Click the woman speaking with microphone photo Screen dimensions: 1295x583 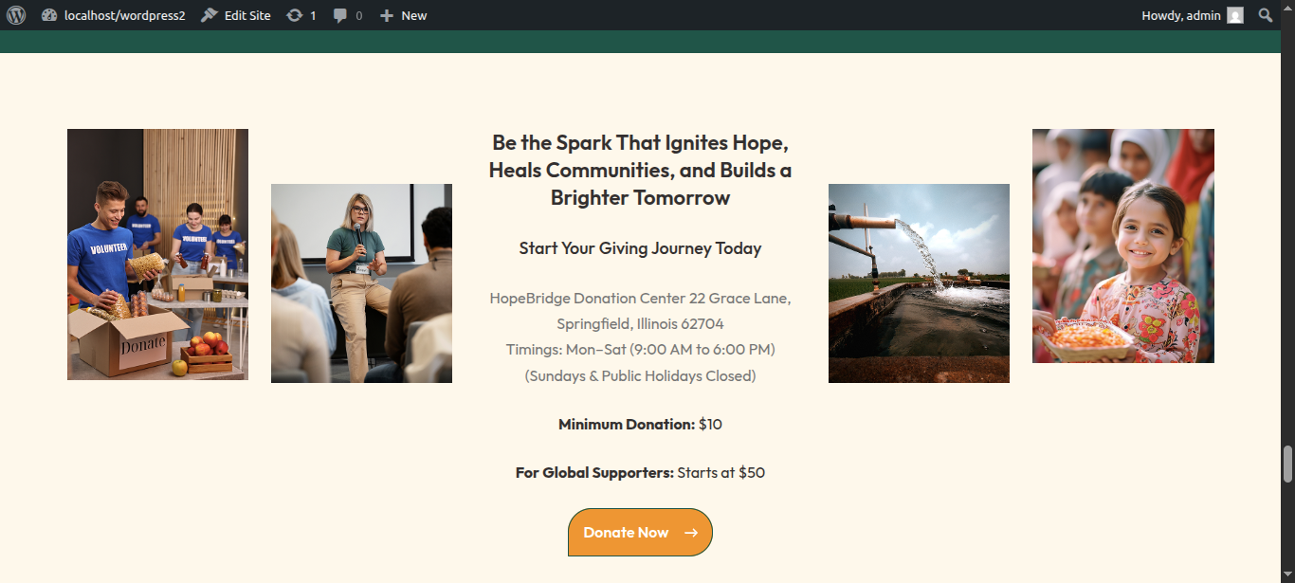pyautogui.click(x=361, y=283)
